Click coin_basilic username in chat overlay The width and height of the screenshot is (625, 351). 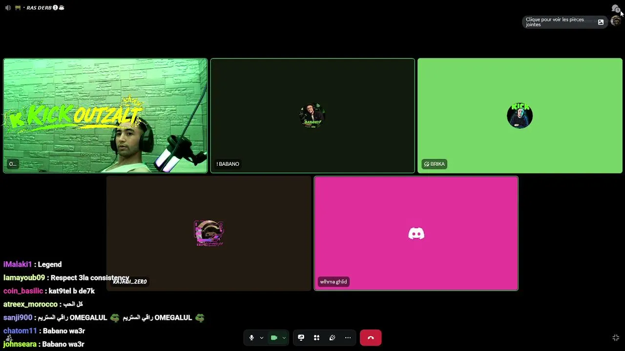[x=23, y=291]
